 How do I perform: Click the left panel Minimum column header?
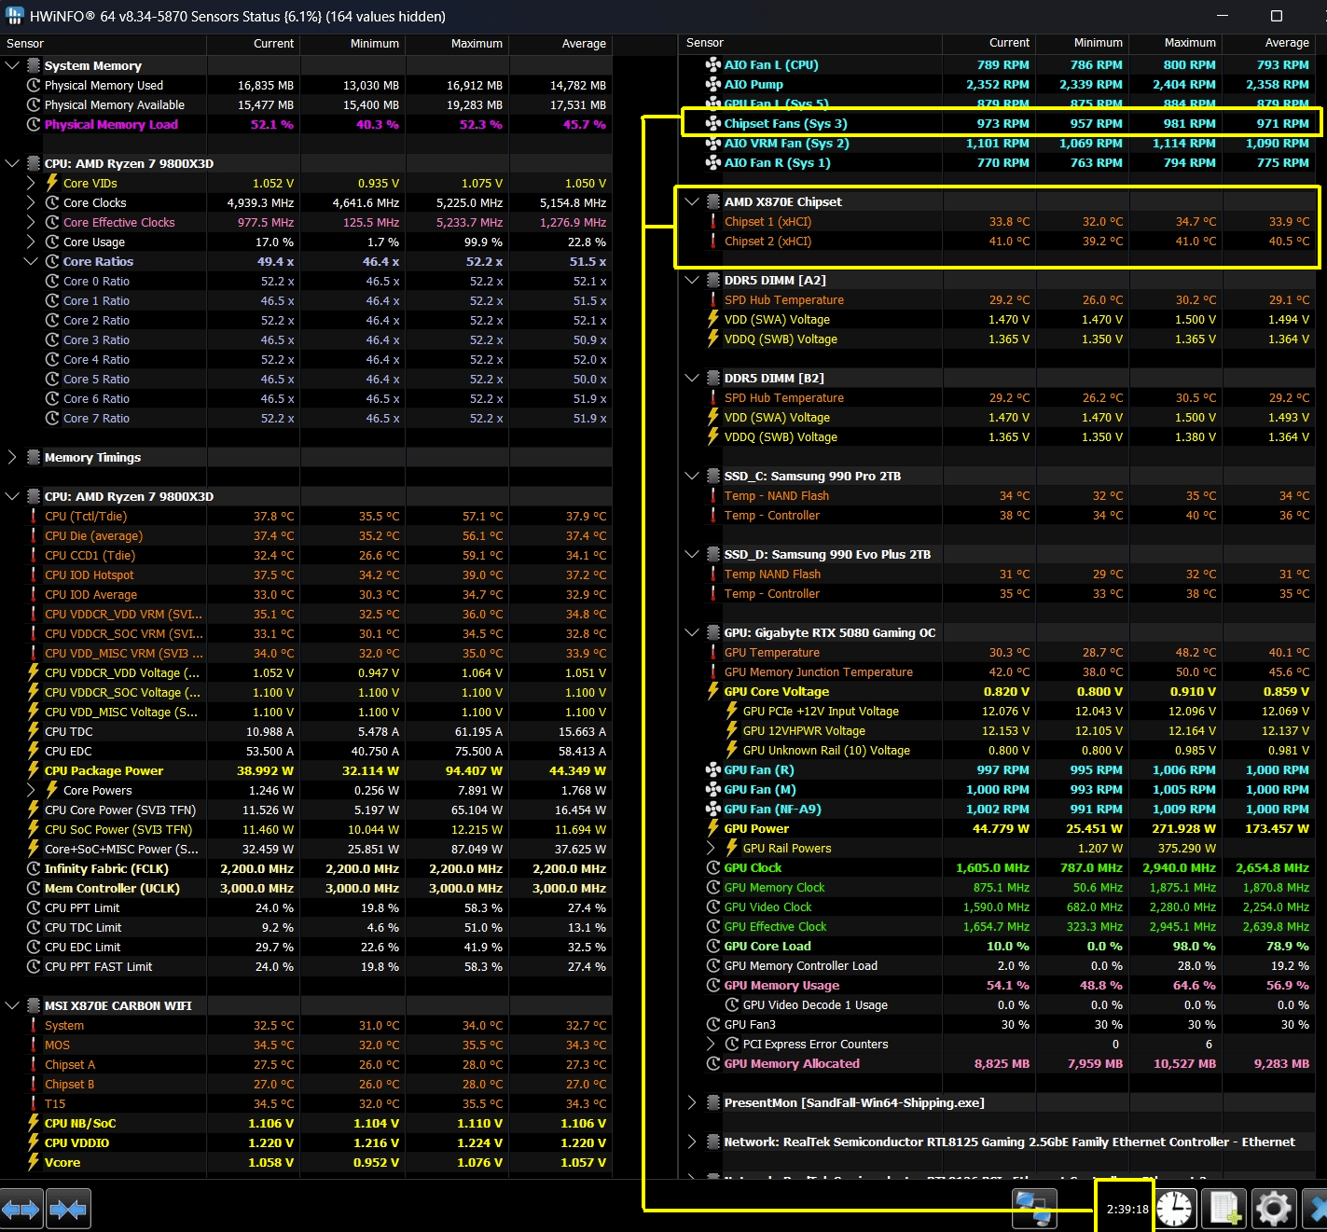tap(352, 44)
